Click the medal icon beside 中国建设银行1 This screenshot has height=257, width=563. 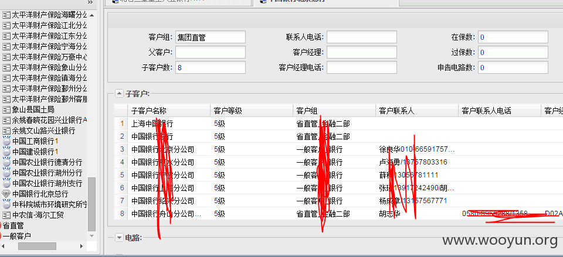(6, 152)
